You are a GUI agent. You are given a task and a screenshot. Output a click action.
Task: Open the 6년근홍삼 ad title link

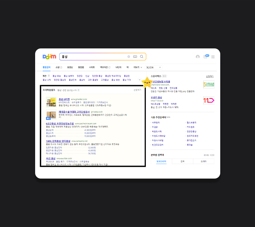point(60,124)
